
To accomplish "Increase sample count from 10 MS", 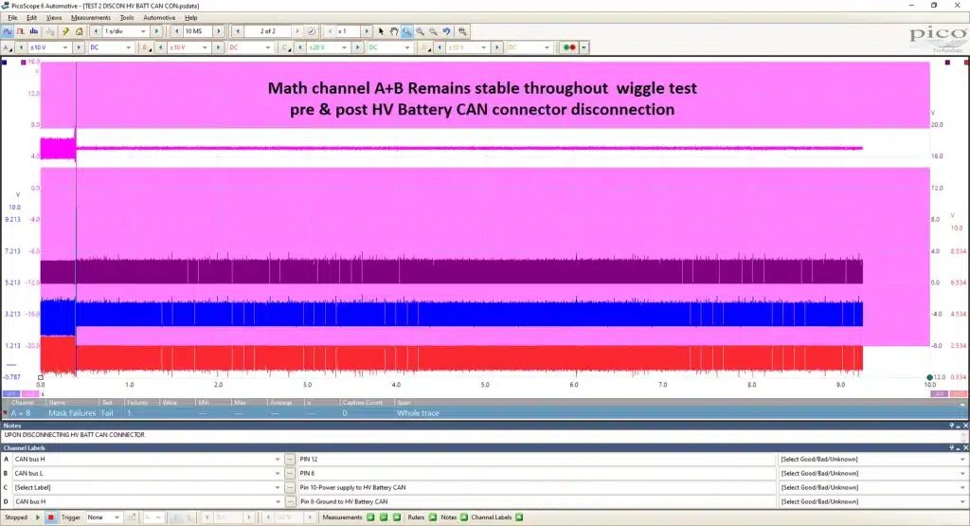I will coord(219,31).
